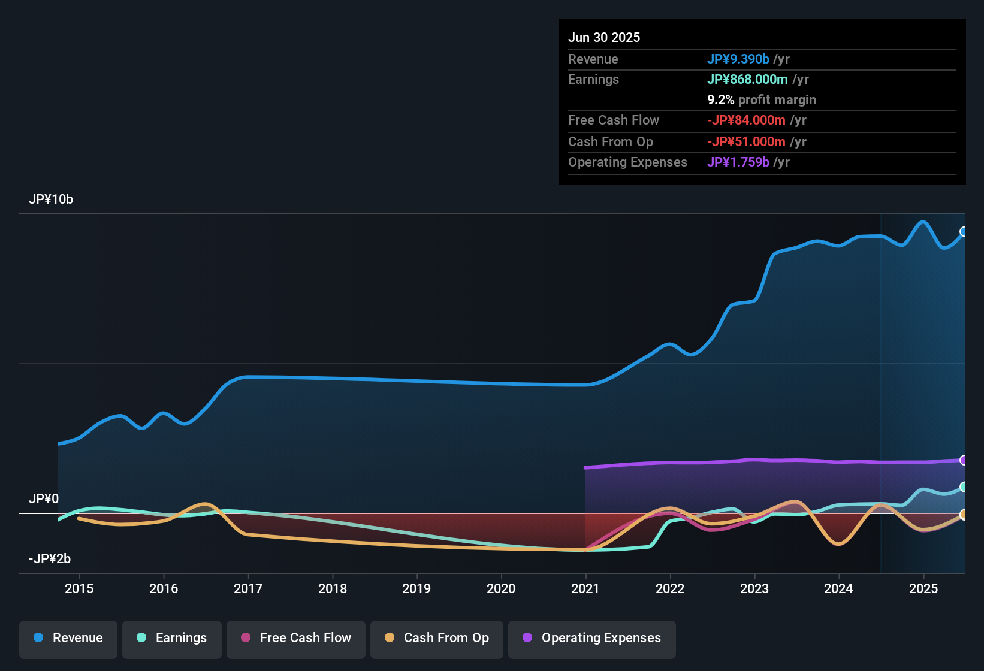This screenshot has width=984, height=671.
Task: Click the 2016 x-axis label
Action: click(164, 588)
